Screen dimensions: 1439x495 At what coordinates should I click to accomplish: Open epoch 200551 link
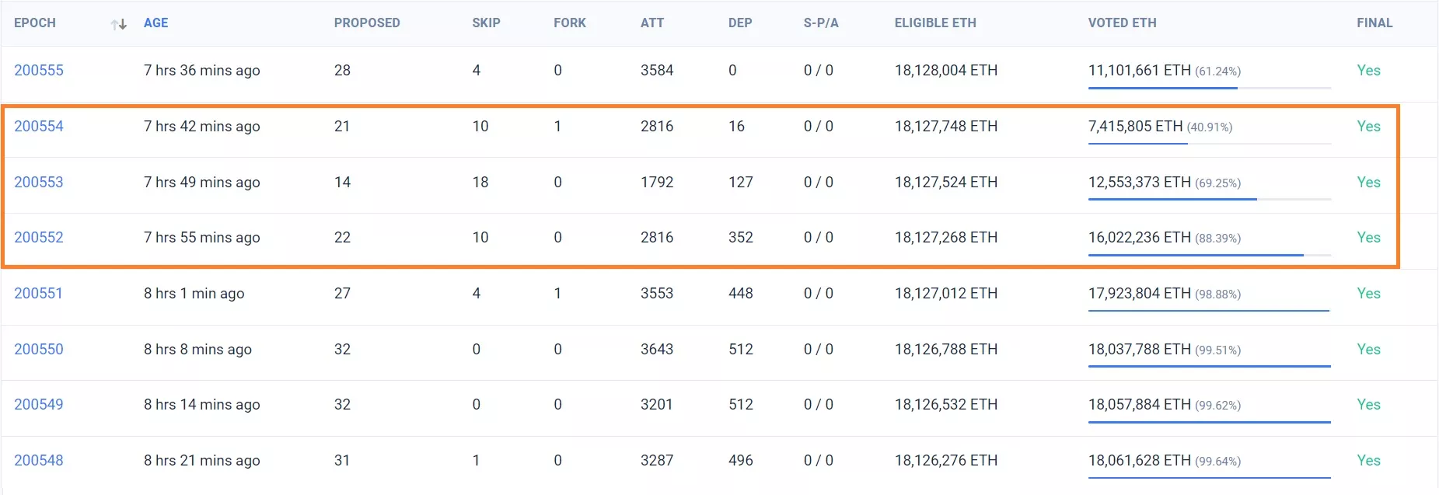38,294
